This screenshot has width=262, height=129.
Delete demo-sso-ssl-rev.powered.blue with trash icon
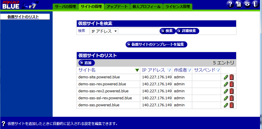tap(231, 98)
